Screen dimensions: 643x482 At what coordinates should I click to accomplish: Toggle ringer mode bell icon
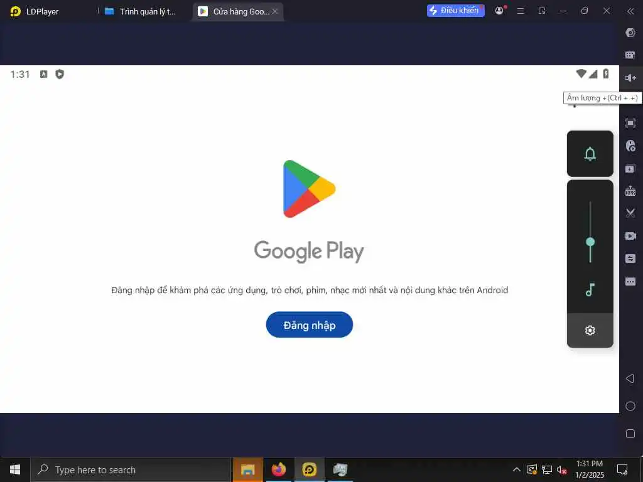(x=590, y=154)
